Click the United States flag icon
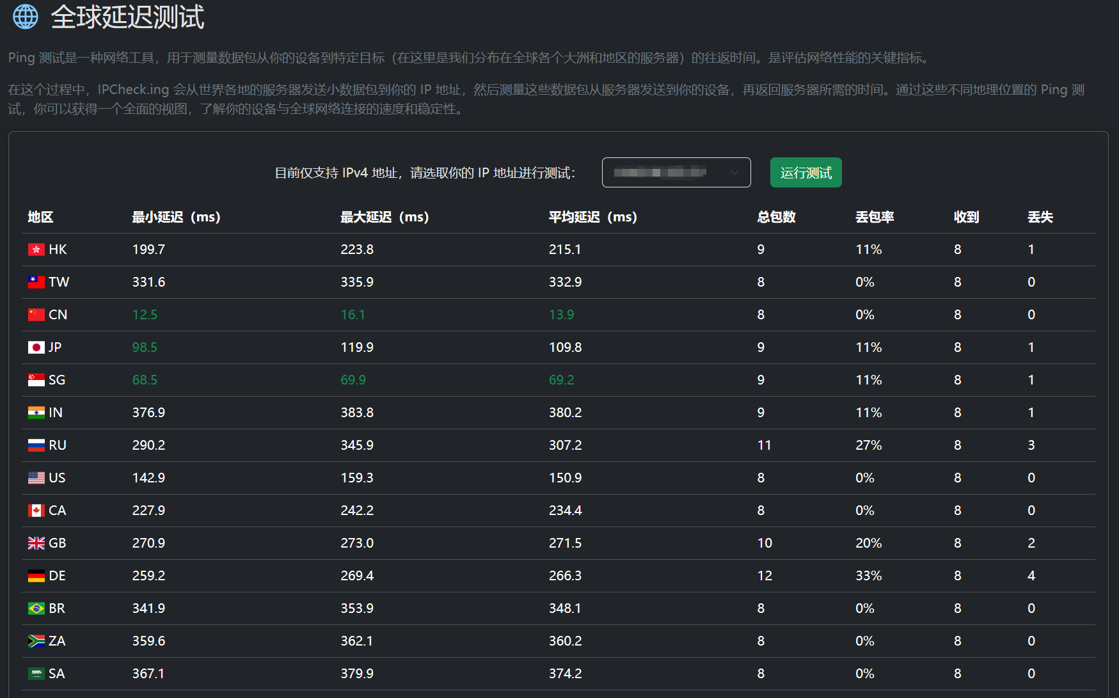Image resolution: width=1119 pixels, height=698 pixels. tap(36, 478)
